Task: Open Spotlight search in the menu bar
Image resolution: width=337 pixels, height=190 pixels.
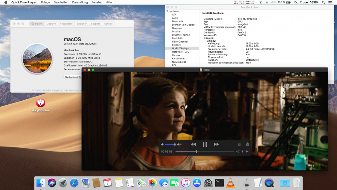Action: 323,2
